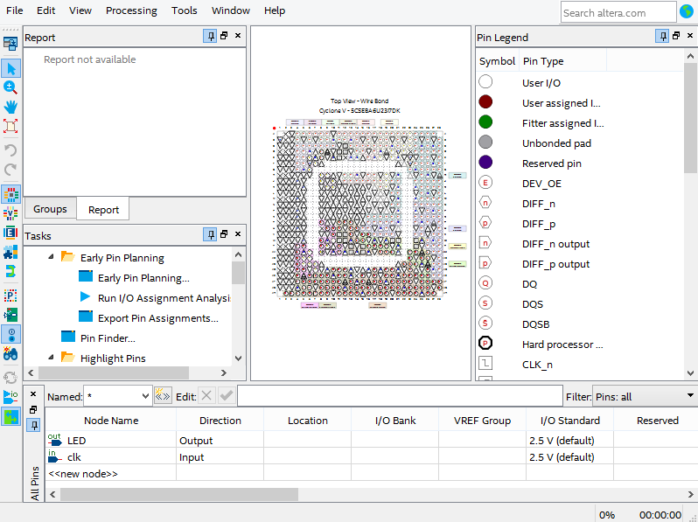Open the Named combo box dropdown
698x522 pixels.
[144, 396]
